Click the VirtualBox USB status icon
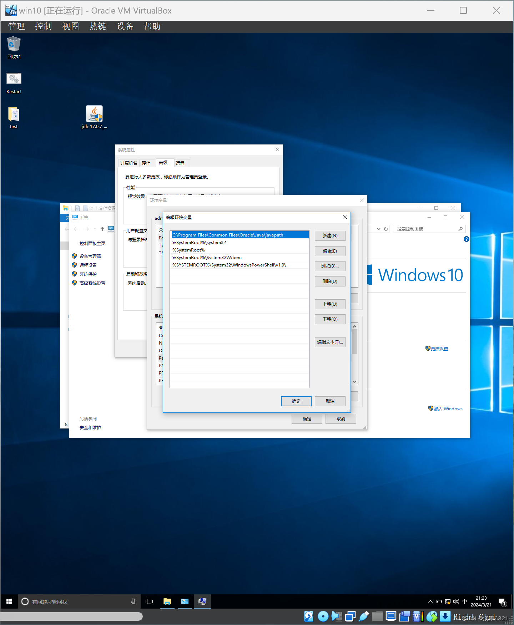Viewport: 514px width, 625px height. coord(364,616)
